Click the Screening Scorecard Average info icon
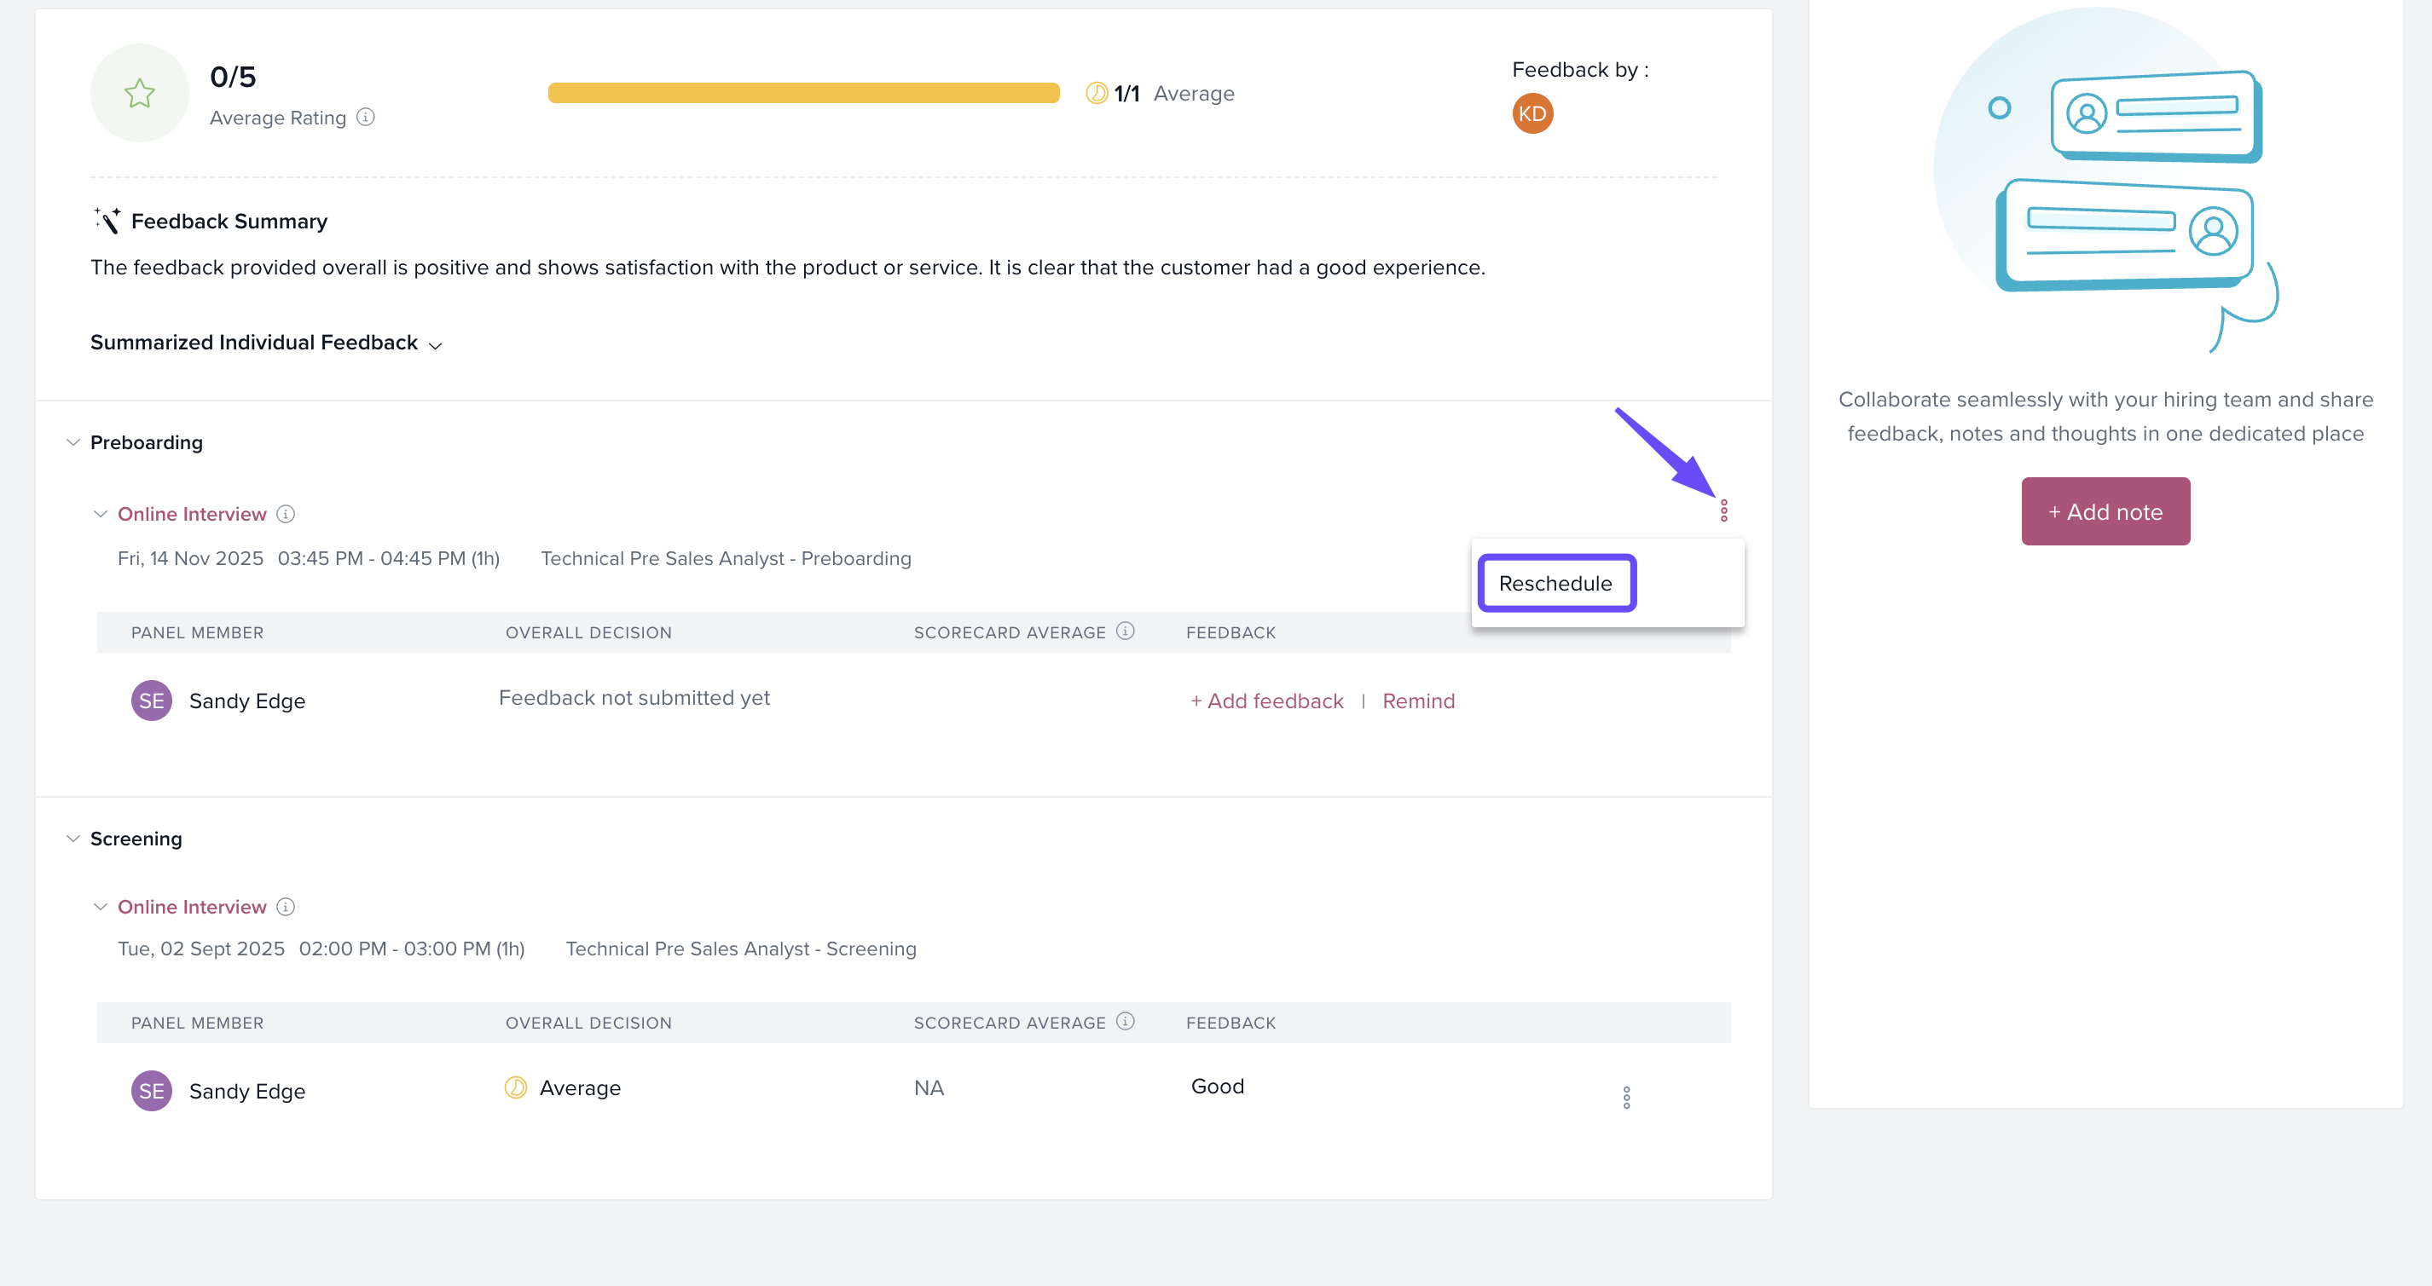Image resolution: width=2432 pixels, height=1286 pixels. pos(1125,1022)
